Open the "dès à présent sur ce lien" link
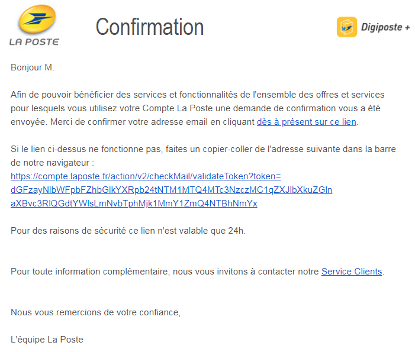415x352 pixels. (x=307, y=122)
